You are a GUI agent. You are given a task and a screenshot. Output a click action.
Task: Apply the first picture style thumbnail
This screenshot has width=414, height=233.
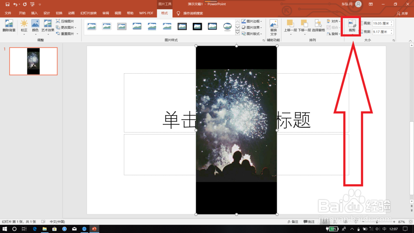[91, 26]
